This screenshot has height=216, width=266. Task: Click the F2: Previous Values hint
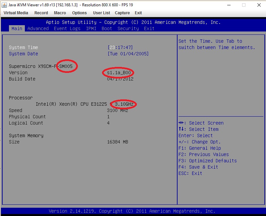(x=204, y=154)
